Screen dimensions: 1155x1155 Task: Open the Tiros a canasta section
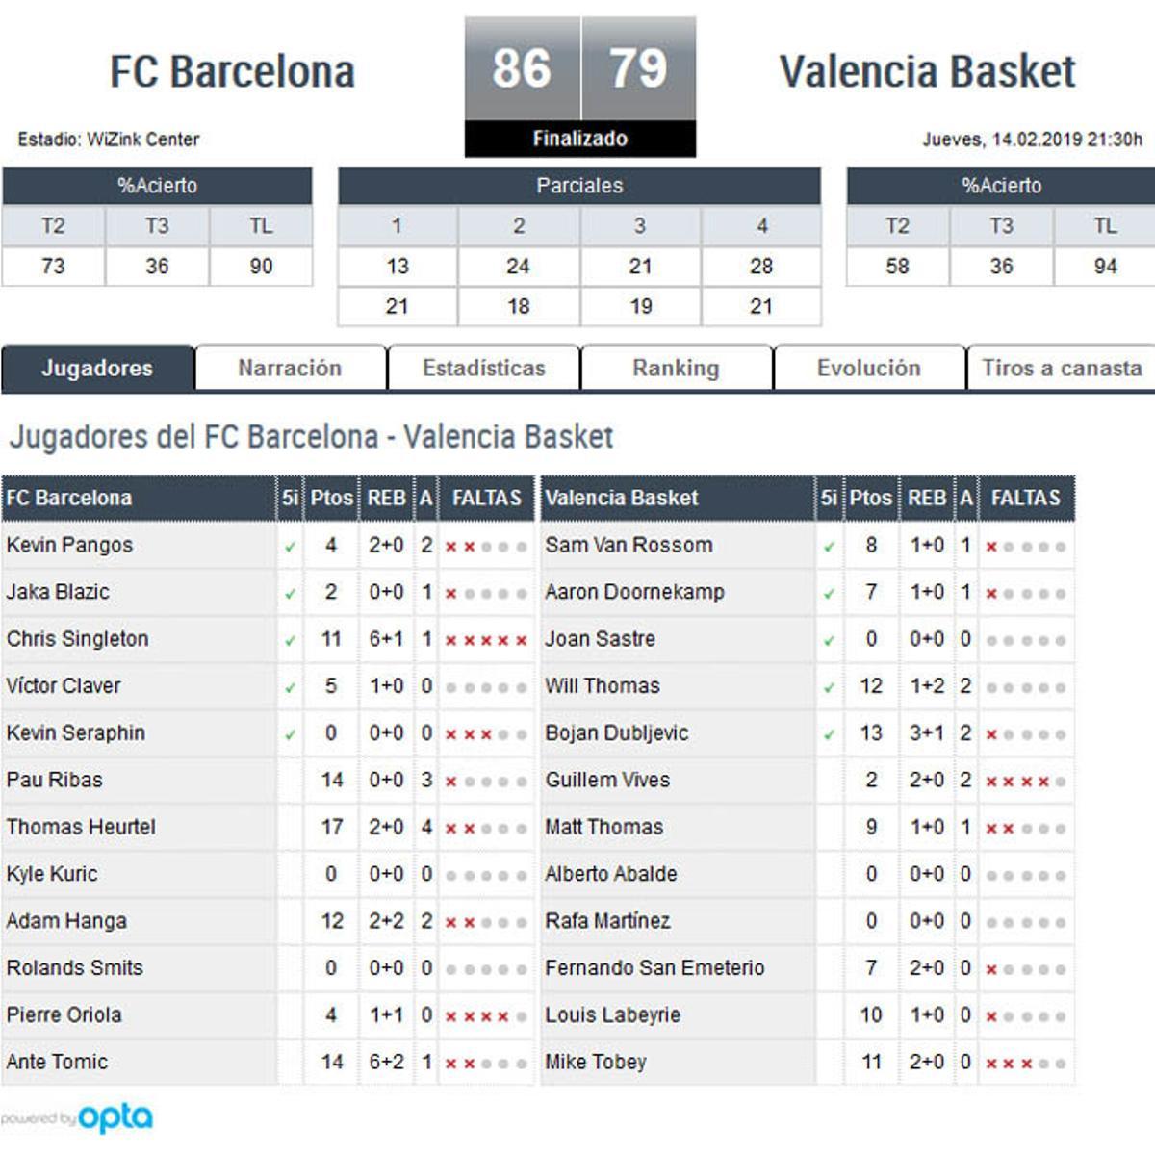click(1060, 368)
